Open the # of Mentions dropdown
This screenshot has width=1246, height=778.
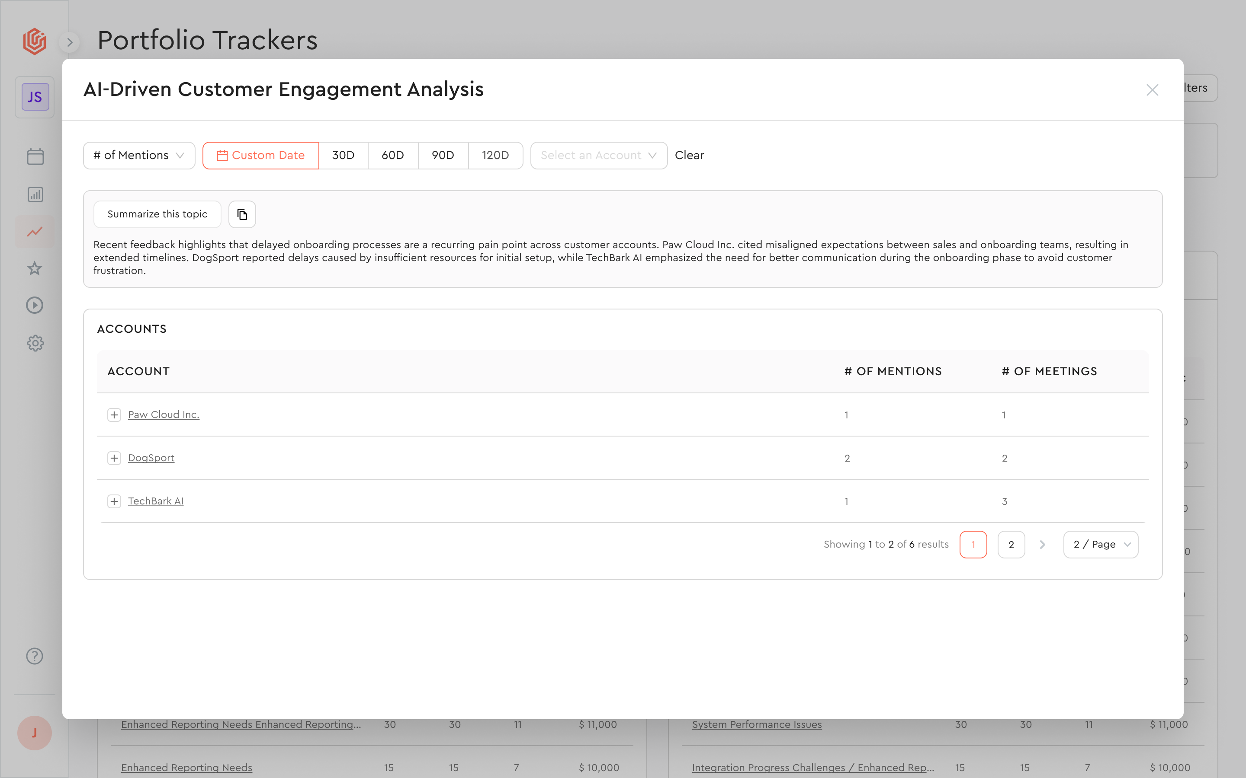(139, 156)
